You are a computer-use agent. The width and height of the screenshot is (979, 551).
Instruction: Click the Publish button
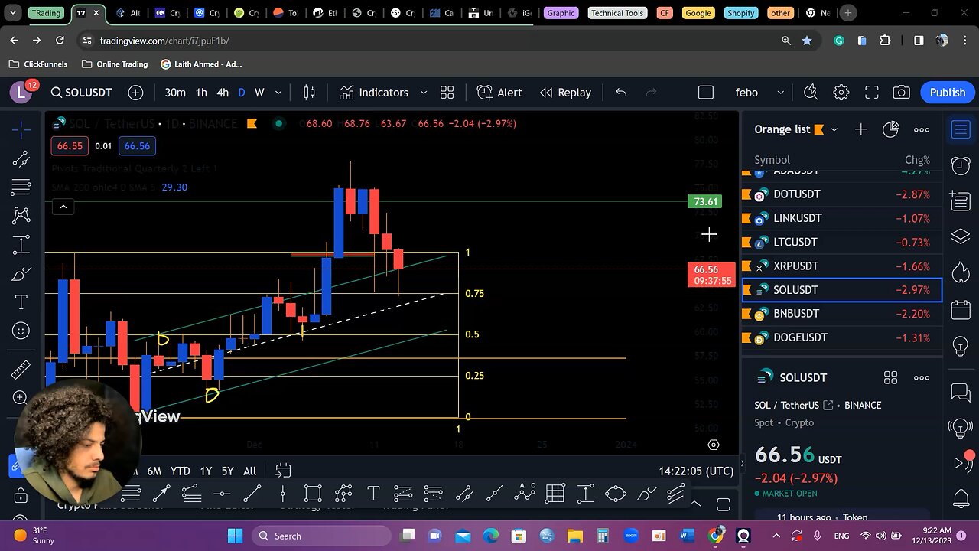pyautogui.click(x=948, y=93)
